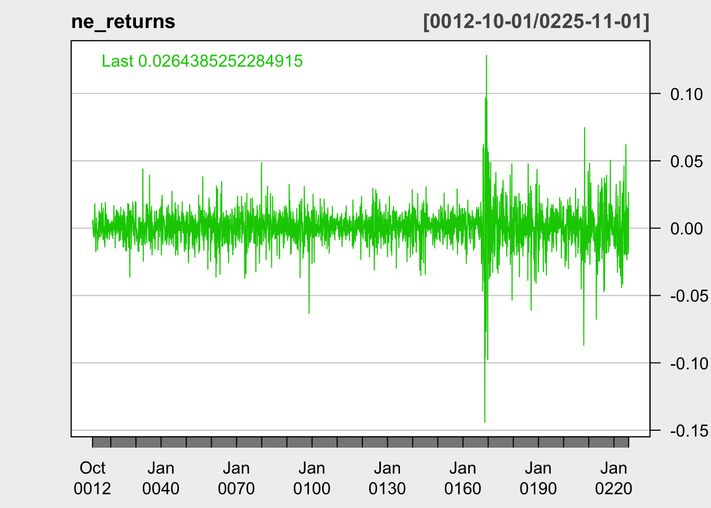Image resolution: width=711 pixels, height=508 pixels.
Task: Click the 0.00 y-axis label
Action: [x=686, y=229]
